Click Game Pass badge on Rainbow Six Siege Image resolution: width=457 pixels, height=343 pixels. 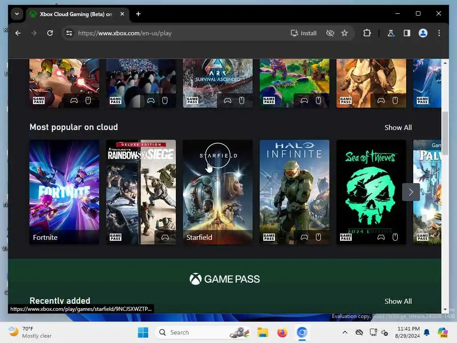click(x=116, y=237)
